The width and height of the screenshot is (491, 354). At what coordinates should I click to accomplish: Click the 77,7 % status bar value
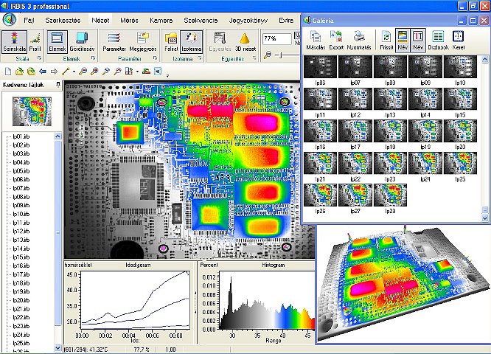pos(142,350)
